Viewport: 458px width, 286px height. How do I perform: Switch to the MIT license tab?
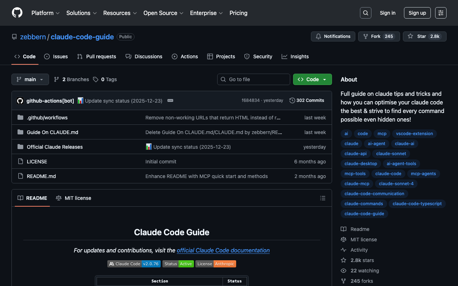(74, 198)
